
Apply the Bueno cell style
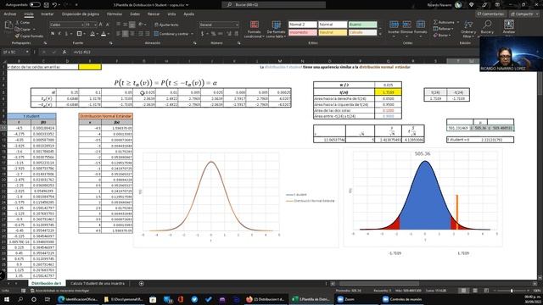coord(362,25)
